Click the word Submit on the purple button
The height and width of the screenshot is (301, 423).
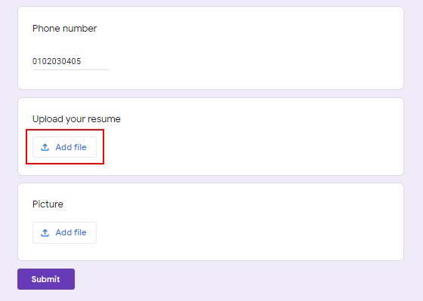[x=45, y=279]
